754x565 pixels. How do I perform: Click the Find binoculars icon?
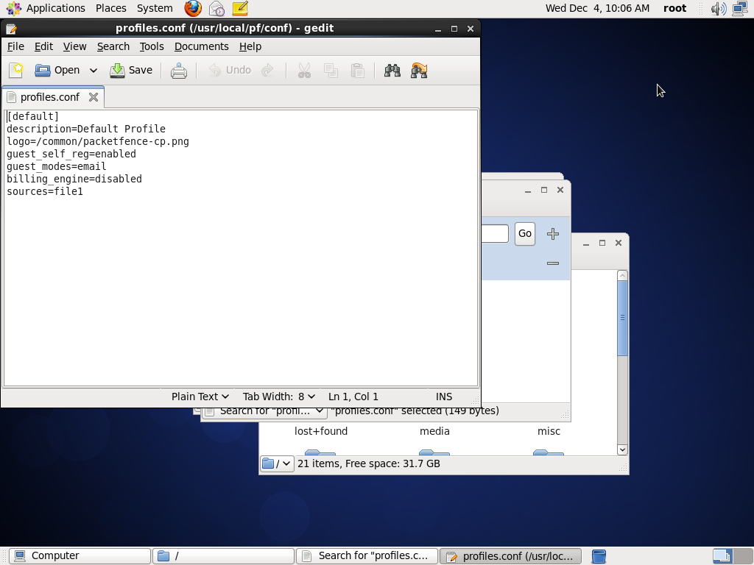tap(392, 71)
